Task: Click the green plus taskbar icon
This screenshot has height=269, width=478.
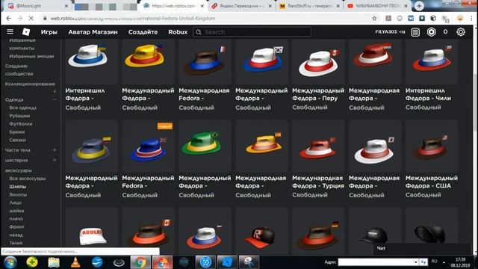Action: point(31,262)
